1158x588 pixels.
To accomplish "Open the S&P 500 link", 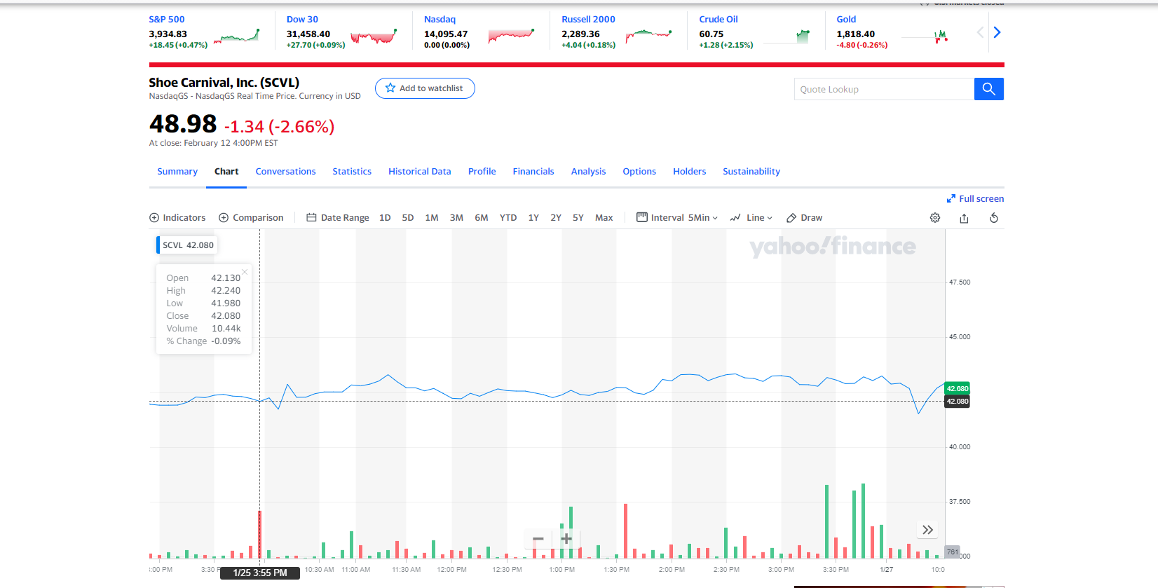I will tap(167, 20).
